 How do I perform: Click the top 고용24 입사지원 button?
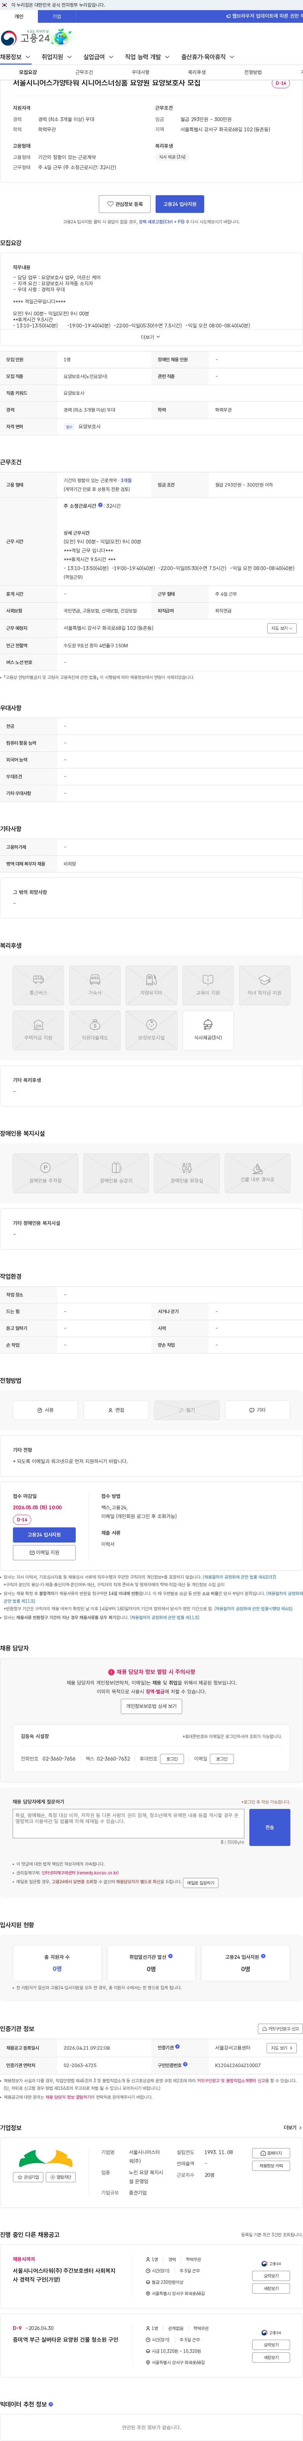coord(180,204)
